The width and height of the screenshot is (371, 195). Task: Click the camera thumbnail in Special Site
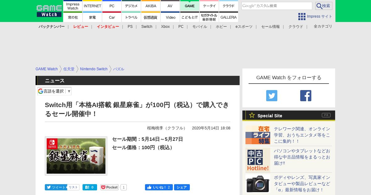(x=258, y=184)
